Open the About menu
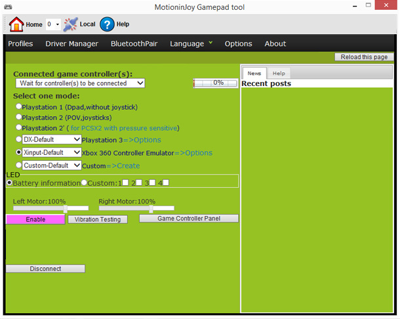 (x=275, y=44)
